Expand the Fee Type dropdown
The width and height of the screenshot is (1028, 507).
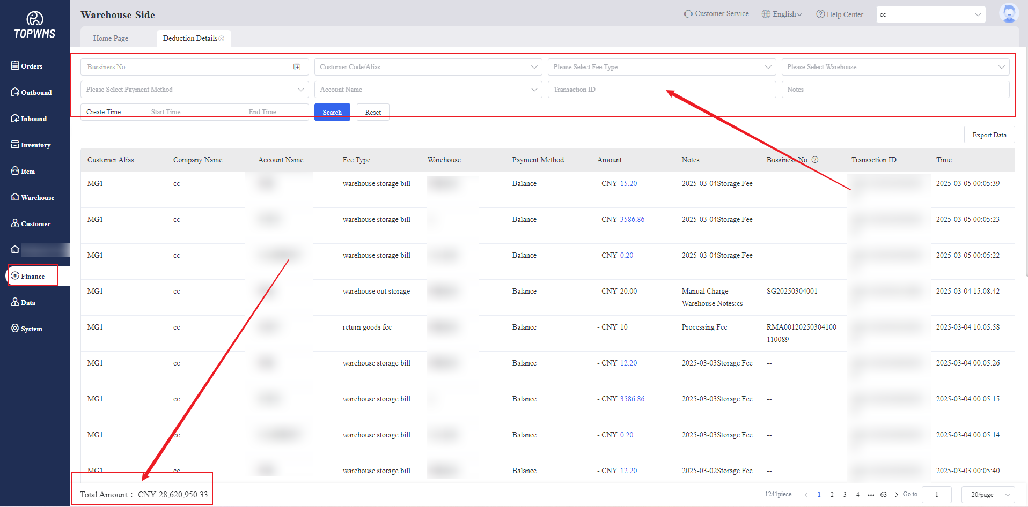(x=661, y=67)
